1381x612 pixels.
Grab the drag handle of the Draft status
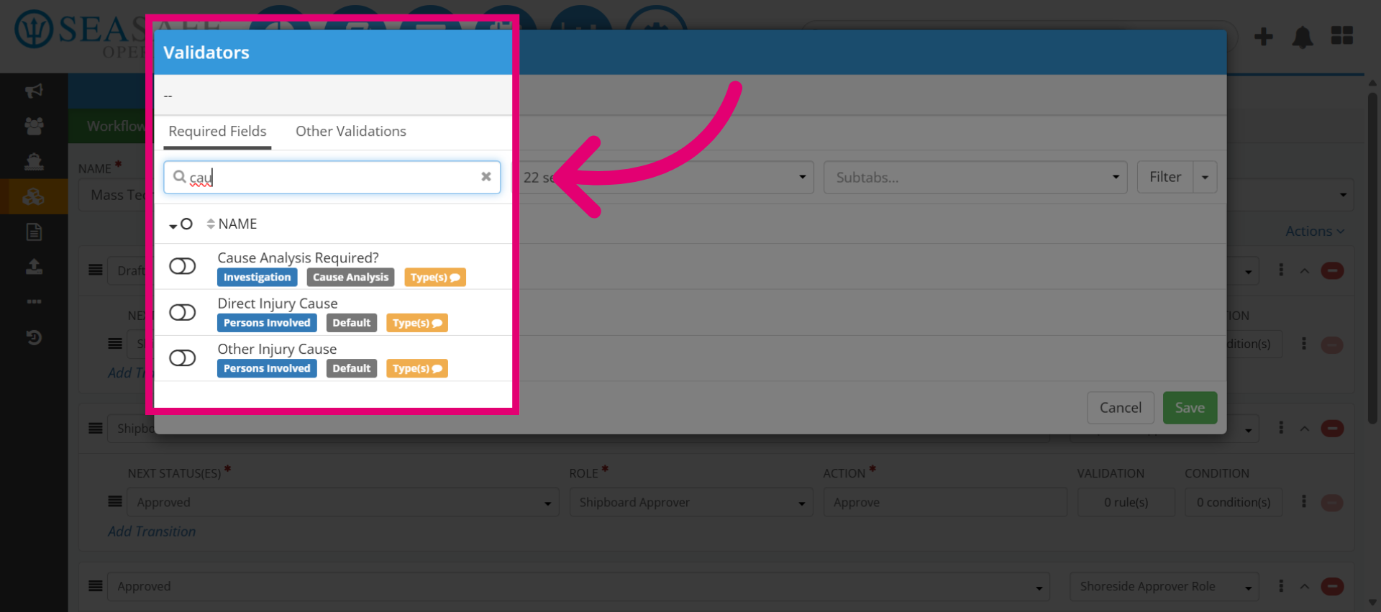click(95, 270)
